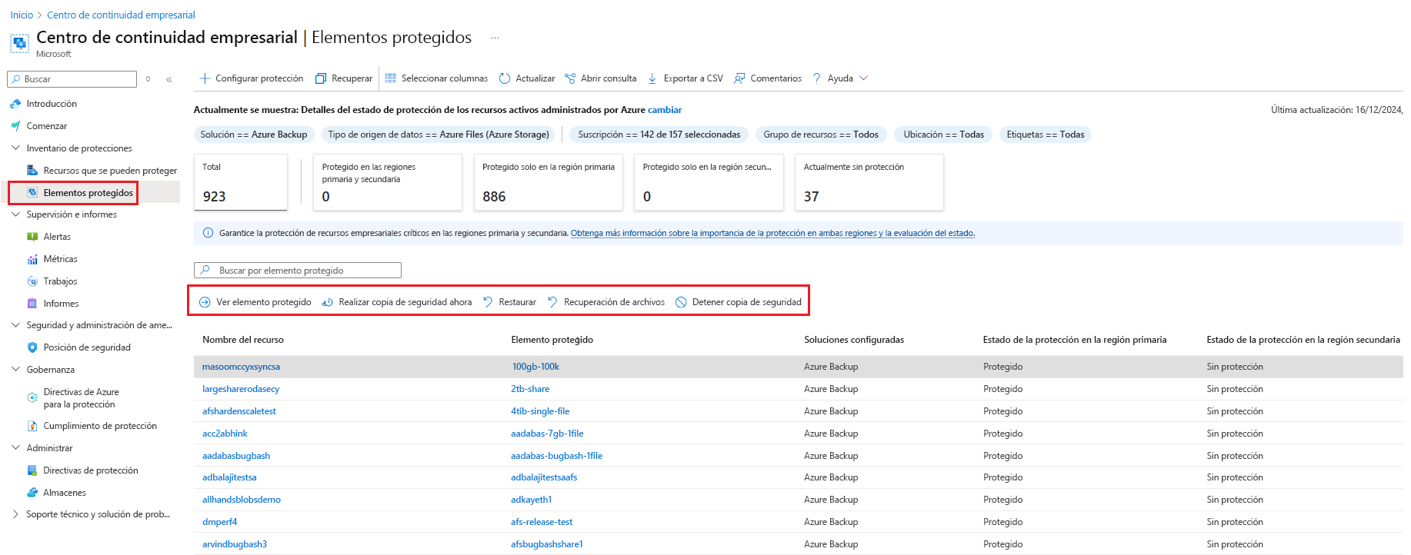This screenshot has width=1411, height=555.
Task: Click the Seleccionar columnas icon
Action: 391,78
